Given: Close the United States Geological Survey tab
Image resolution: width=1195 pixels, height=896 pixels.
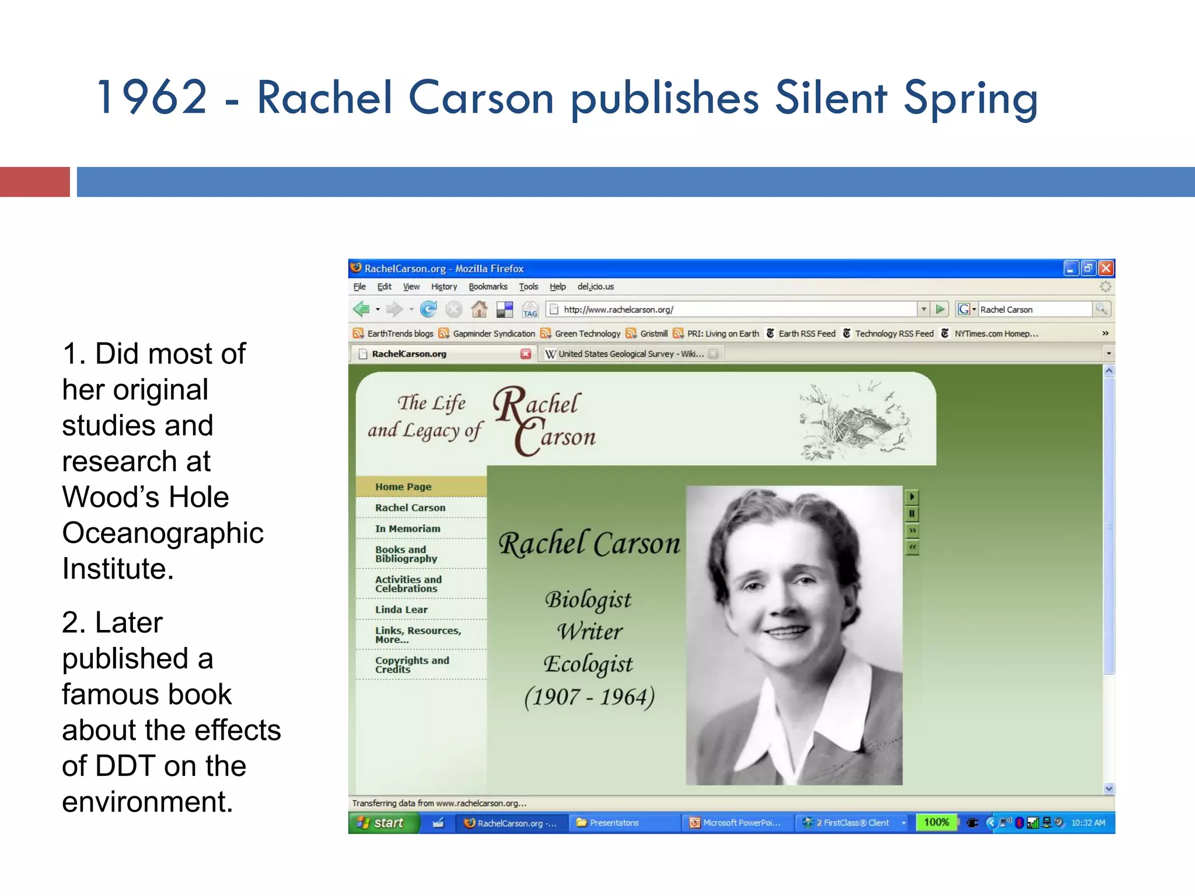Looking at the screenshot, I should [713, 354].
